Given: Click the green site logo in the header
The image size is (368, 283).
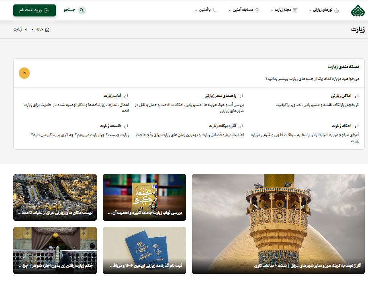Looking at the screenshot, I should click(x=356, y=10).
